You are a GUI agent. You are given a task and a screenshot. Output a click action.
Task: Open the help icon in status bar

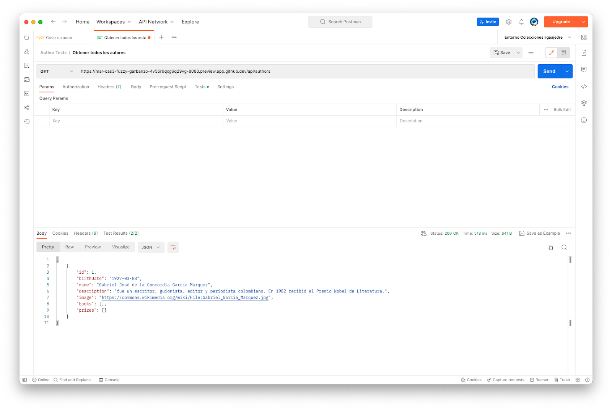[587, 380]
